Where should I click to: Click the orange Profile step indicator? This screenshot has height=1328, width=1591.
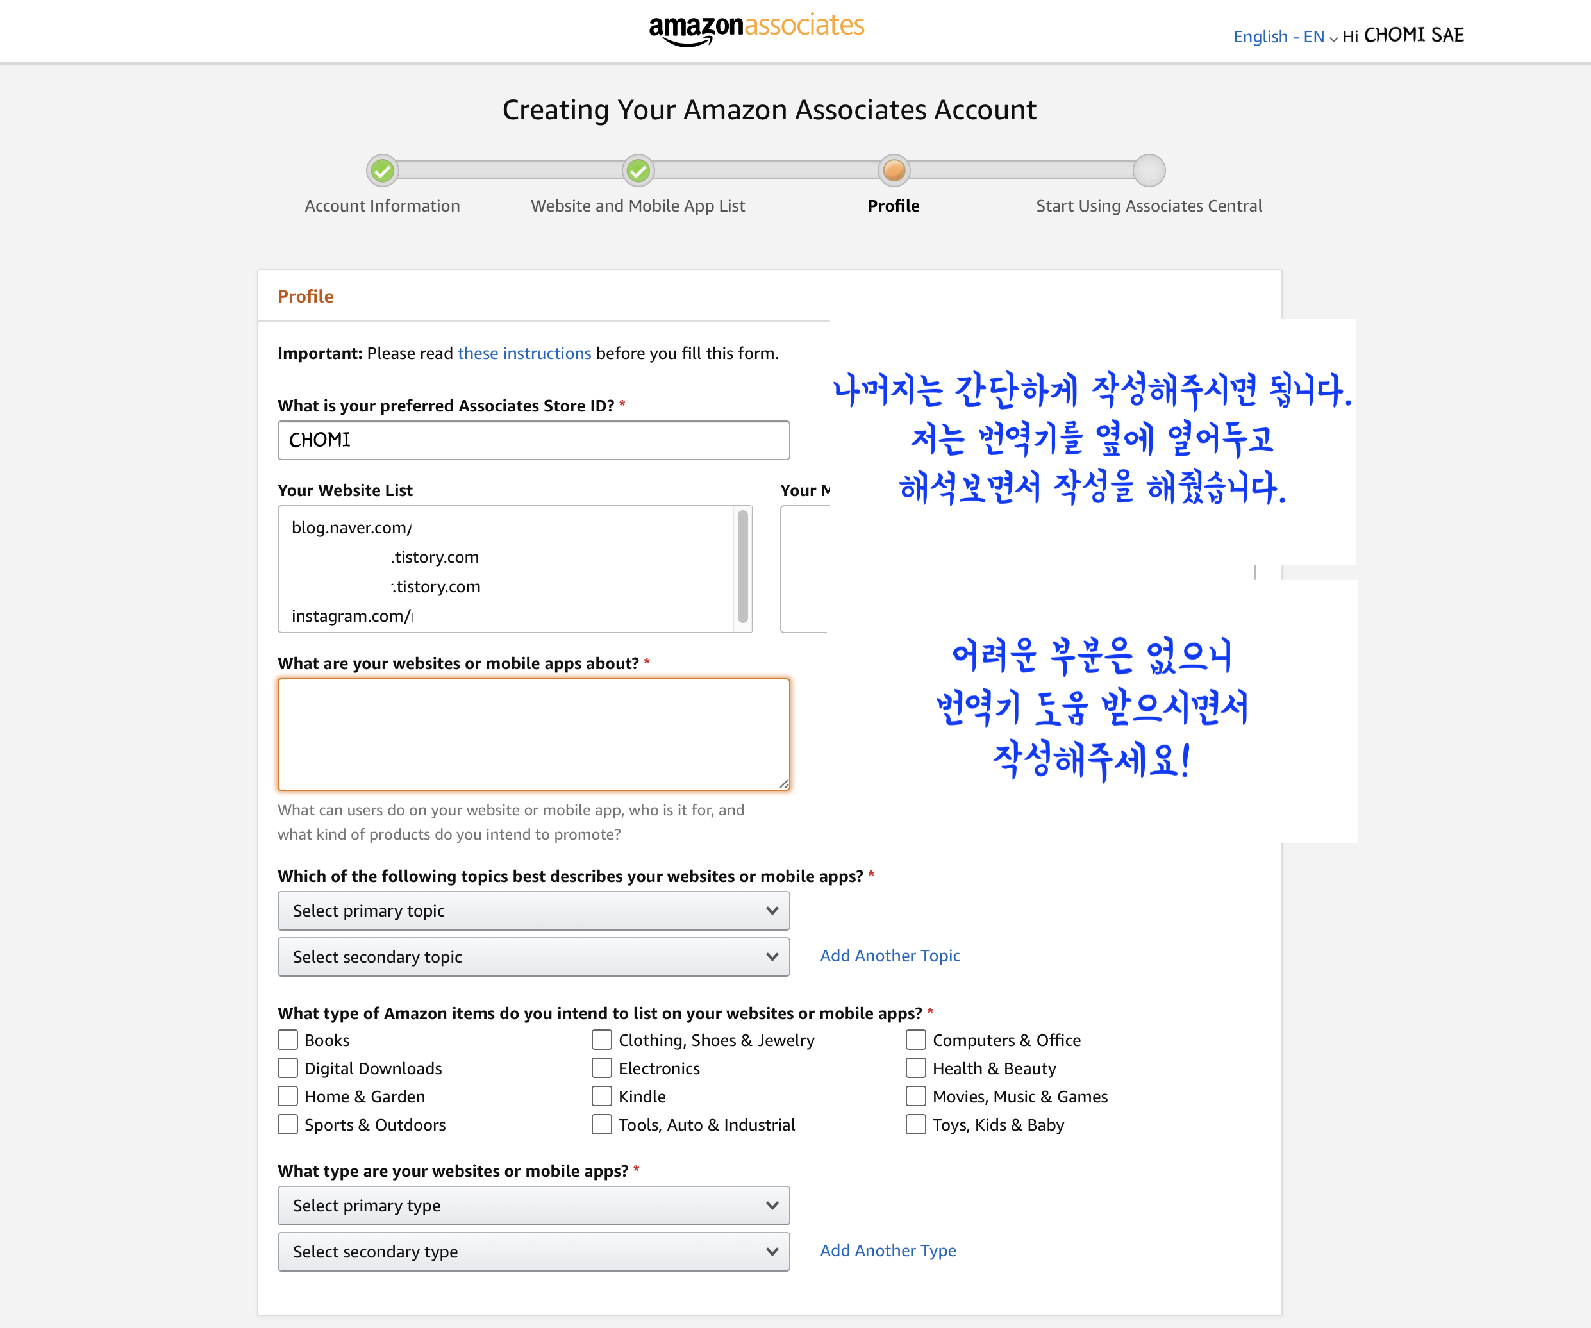894,170
